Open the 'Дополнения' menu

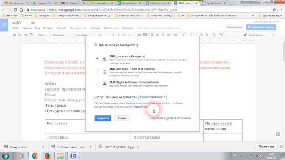pos(111,28)
